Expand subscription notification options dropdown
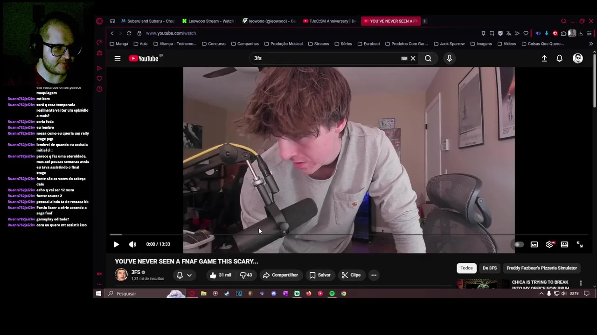The width and height of the screenshot is (597, 335). (185, 275)
